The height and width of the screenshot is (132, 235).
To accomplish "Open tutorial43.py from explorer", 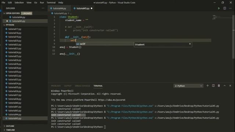I will pos(15,111).
